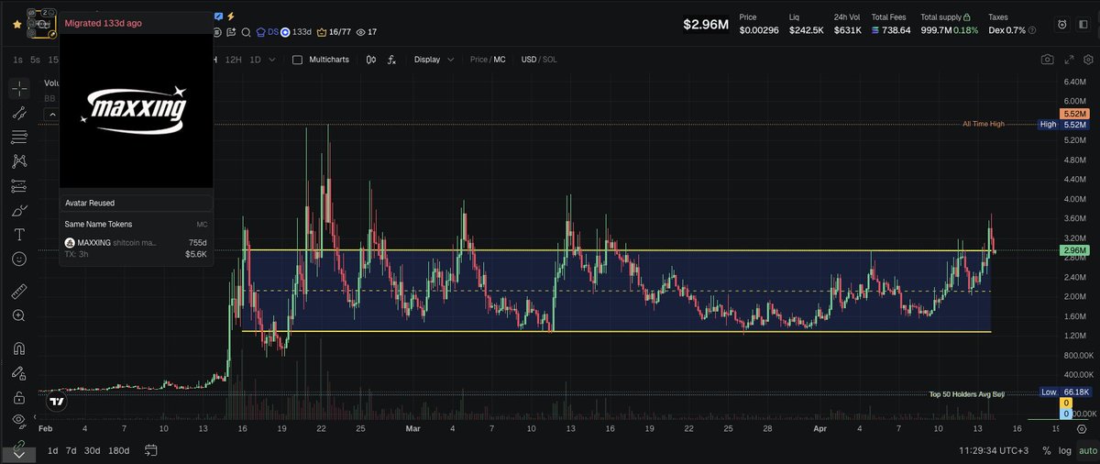Select the ruler measure tool
Viewport: 1100px width, 464px height.
pos(19,292)
